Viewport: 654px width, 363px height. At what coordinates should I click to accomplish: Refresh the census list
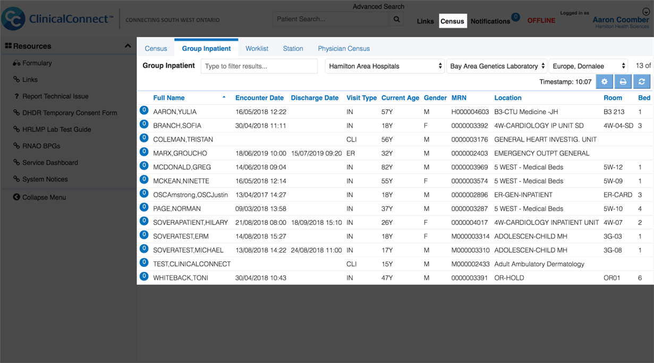tap(641, 82)
